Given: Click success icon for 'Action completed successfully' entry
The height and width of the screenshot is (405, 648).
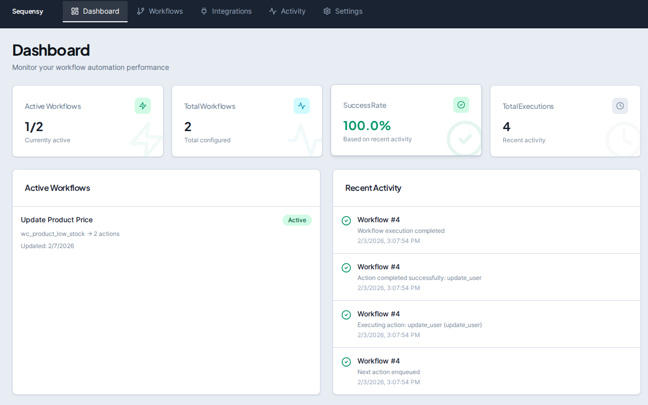Looking at the screenshot, I should (346, 268).
